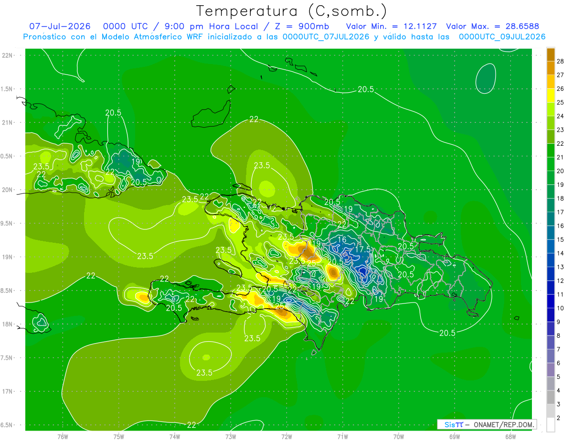Click the 'Valor Min. = 12.1127' text
Viewport: 573px width, 443px height.
(x=391, y=26)
